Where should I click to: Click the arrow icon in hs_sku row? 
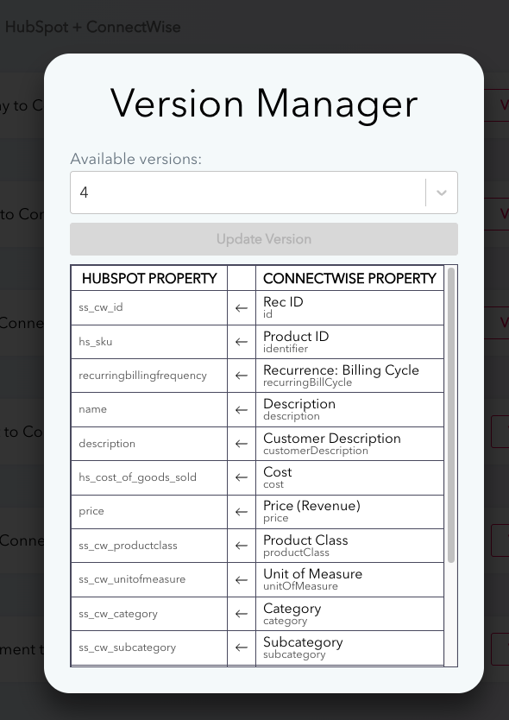(242, 342)
